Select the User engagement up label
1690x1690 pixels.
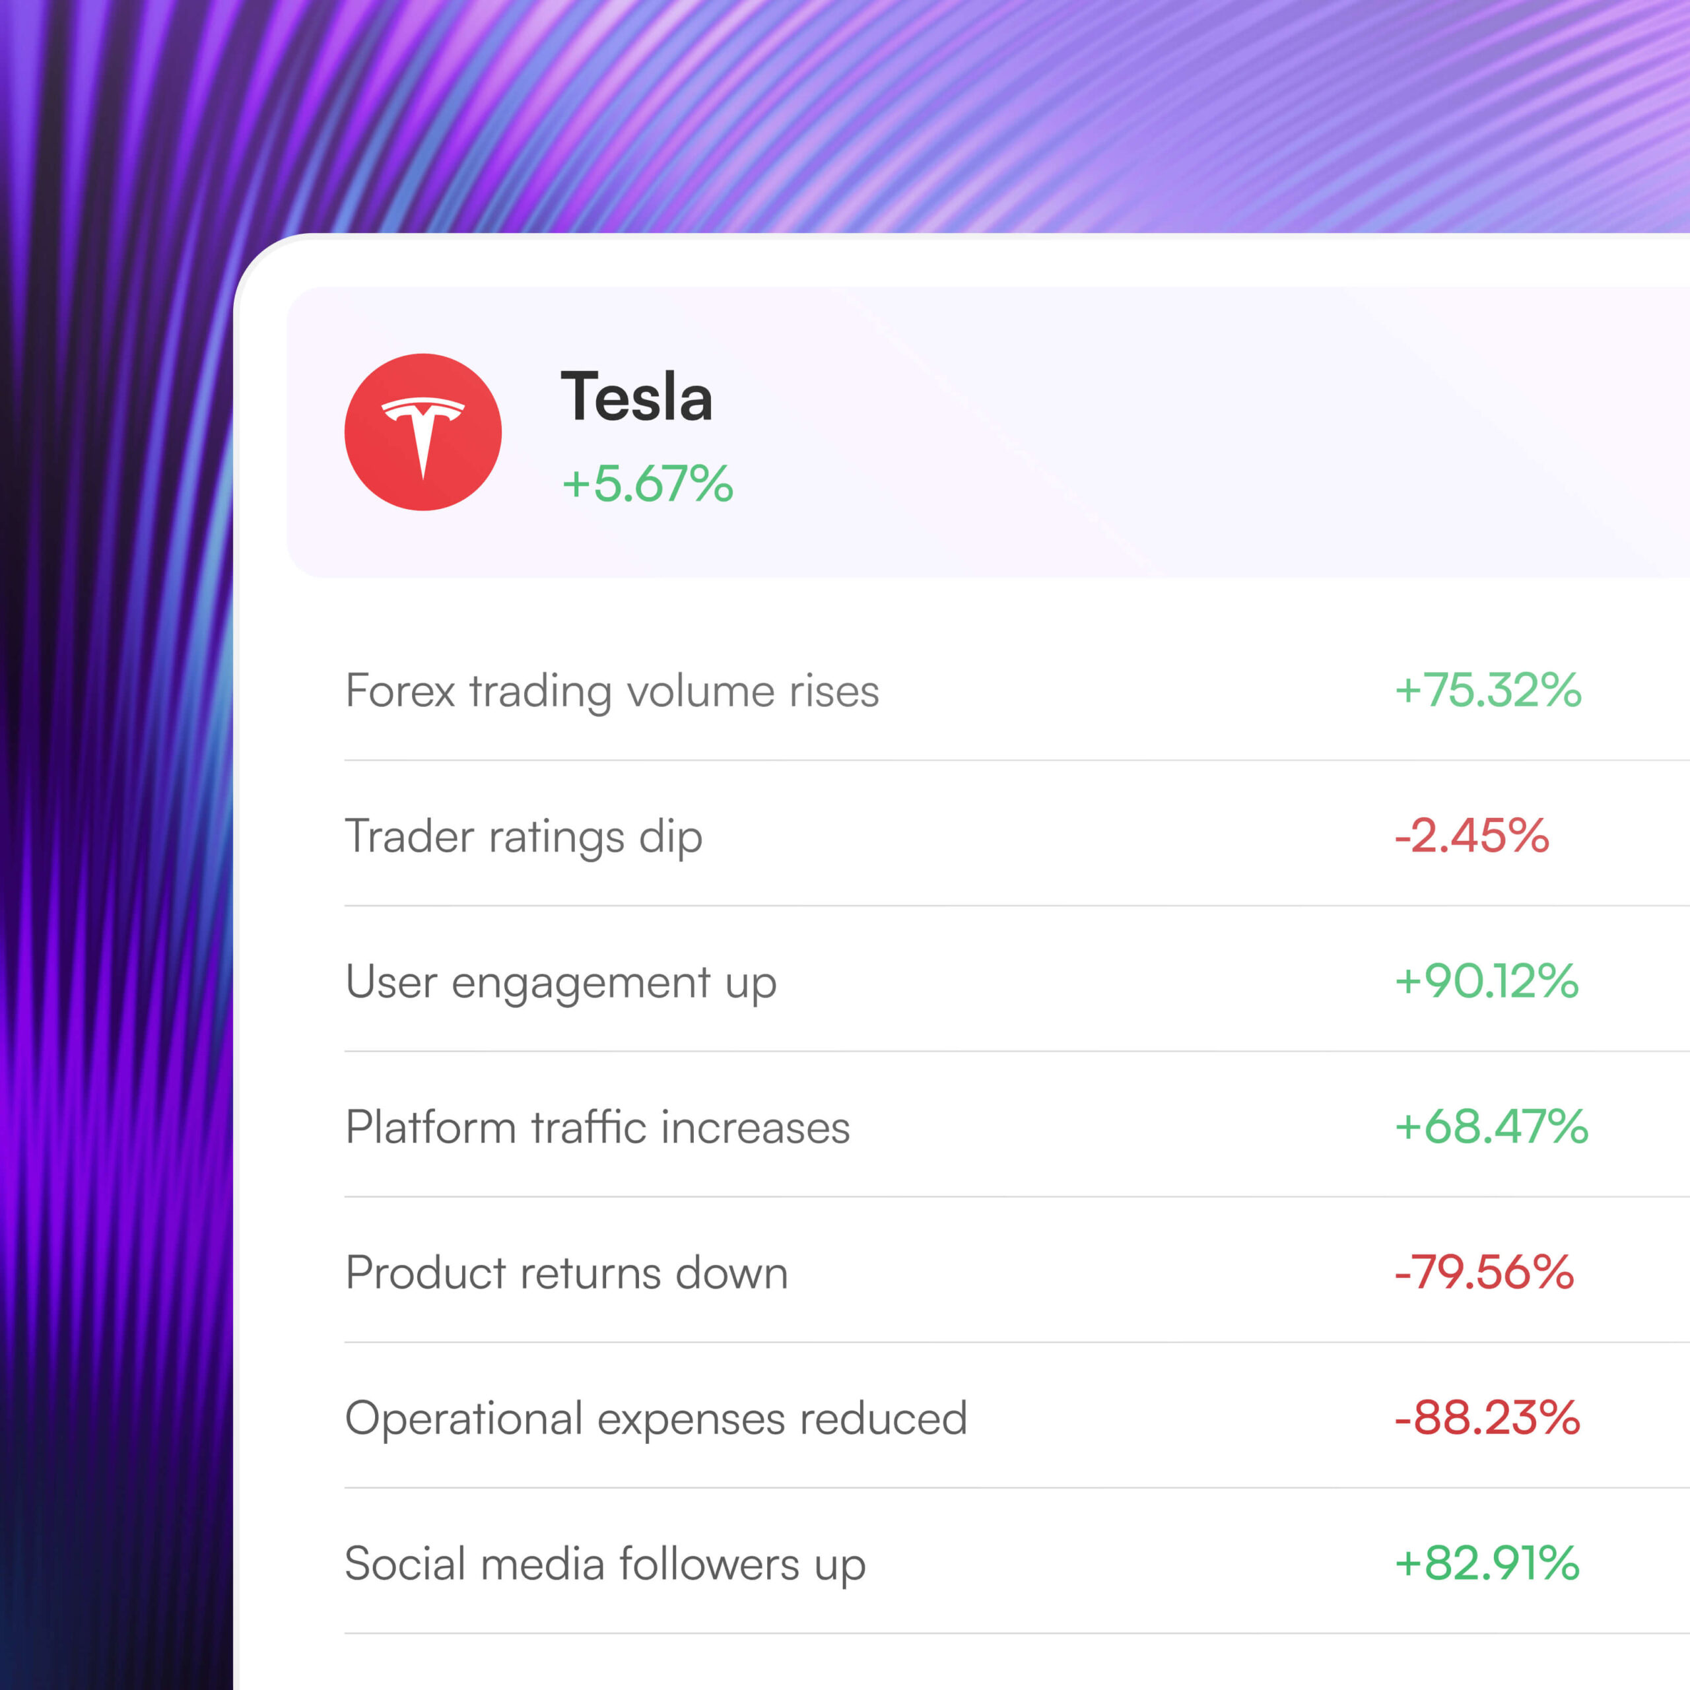[x=560, y=982]
